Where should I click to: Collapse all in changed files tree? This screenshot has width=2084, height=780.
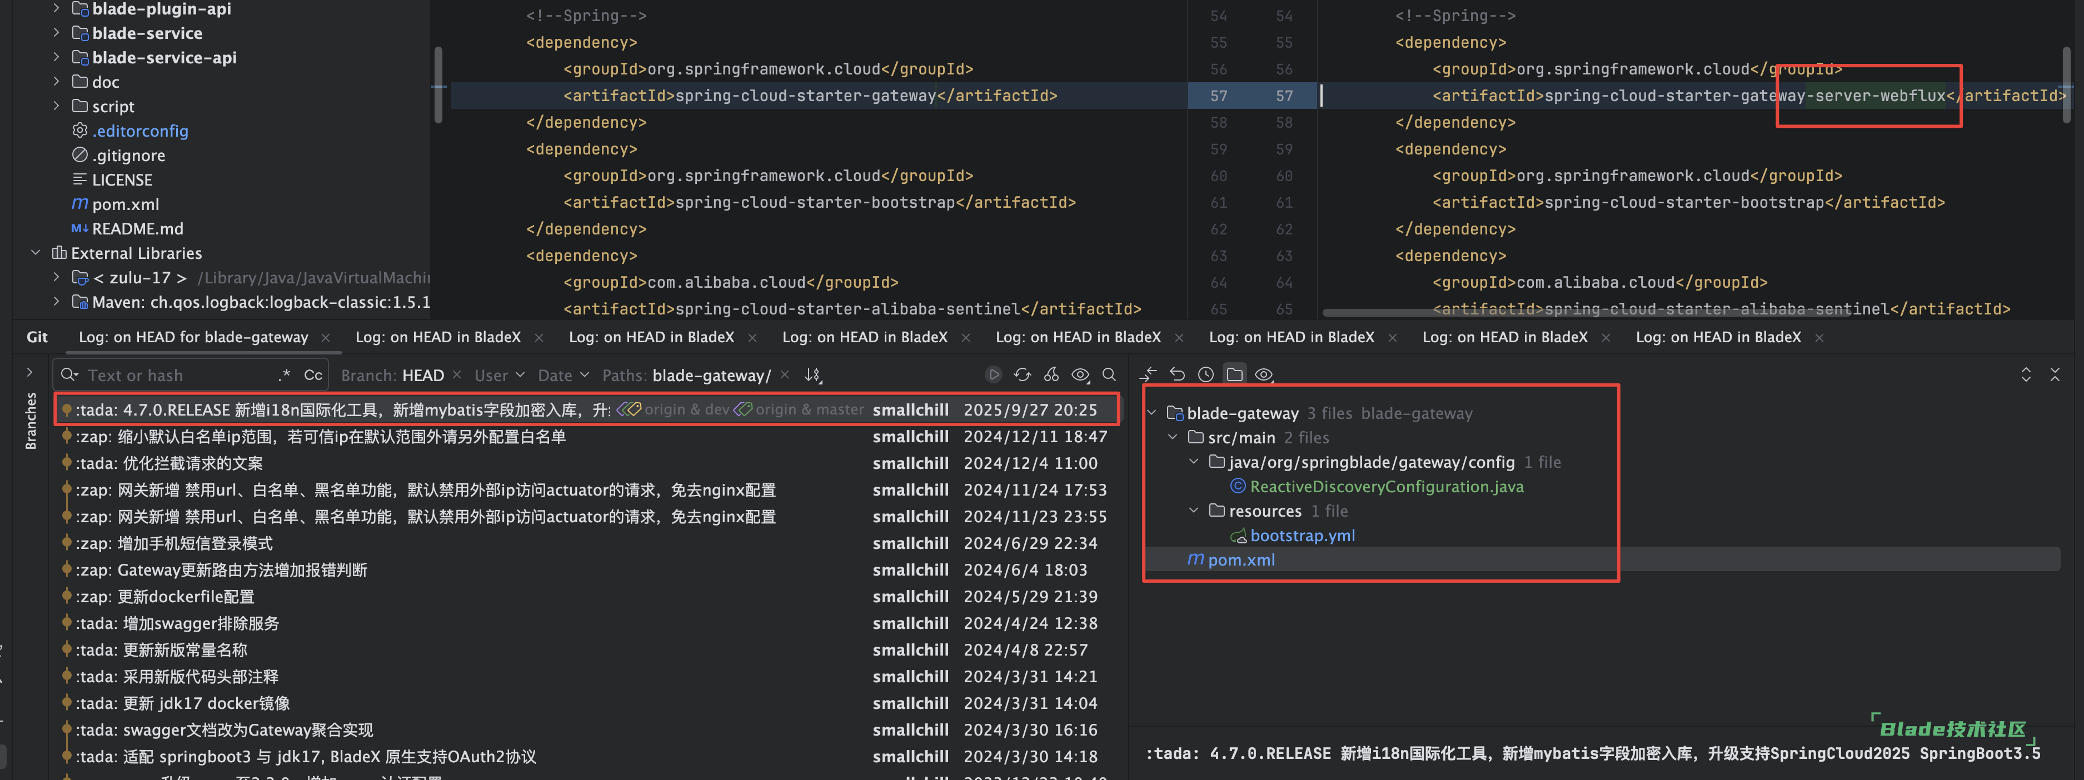(x=2055, y=374)
